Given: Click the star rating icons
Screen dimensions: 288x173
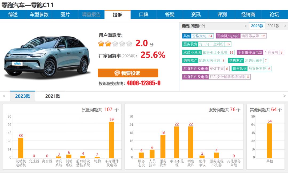Looking at the screenshot, I should point(115,44).
